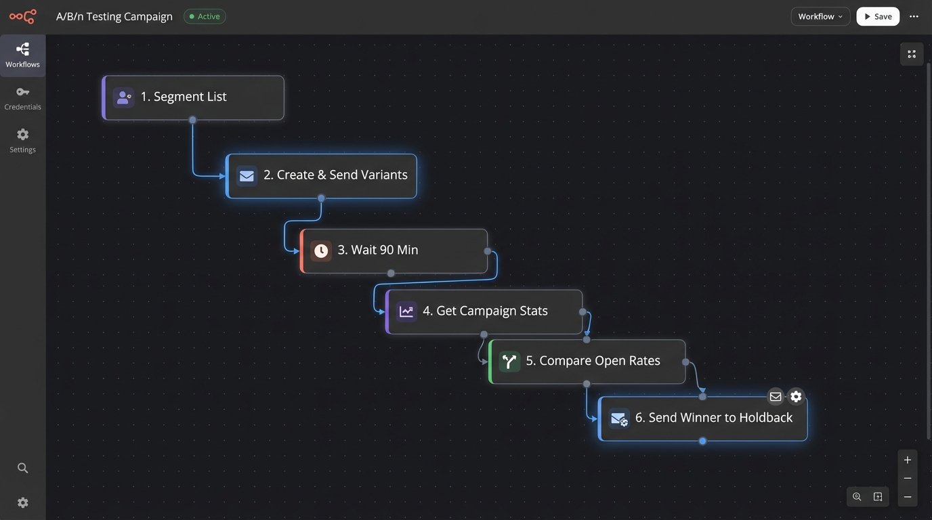Zoom in using the plus button
Image resolution: width=932 pixels, height=520 pixels.
(907, 459)
